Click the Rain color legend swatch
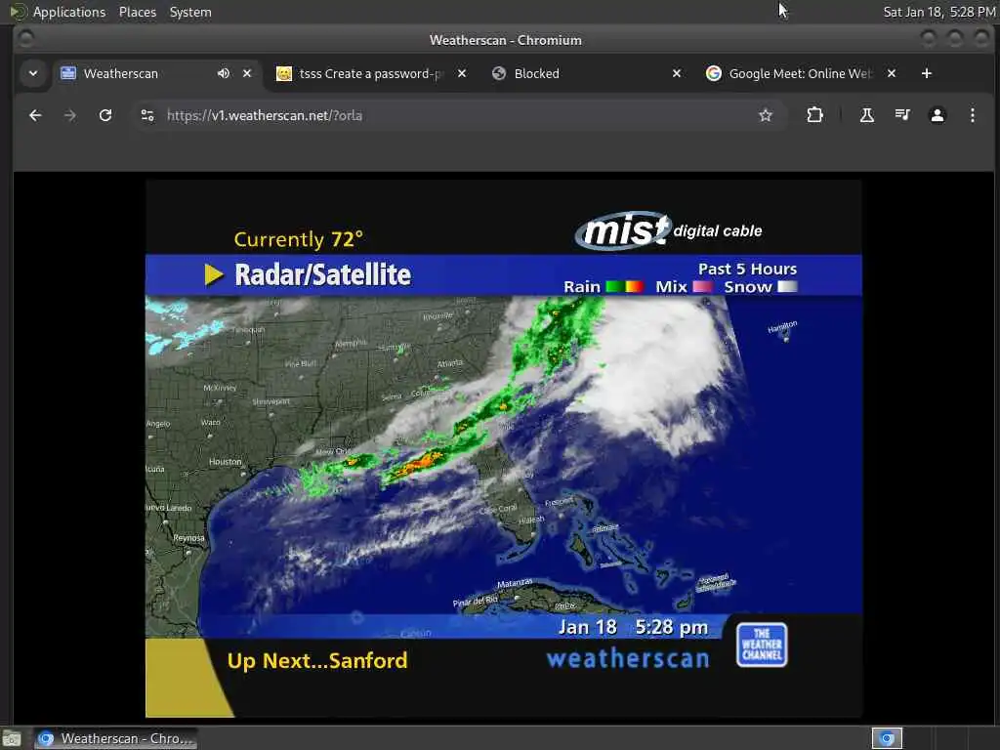Image resolution: width=1000 pixels, height=750 pixels. point(624,287)
